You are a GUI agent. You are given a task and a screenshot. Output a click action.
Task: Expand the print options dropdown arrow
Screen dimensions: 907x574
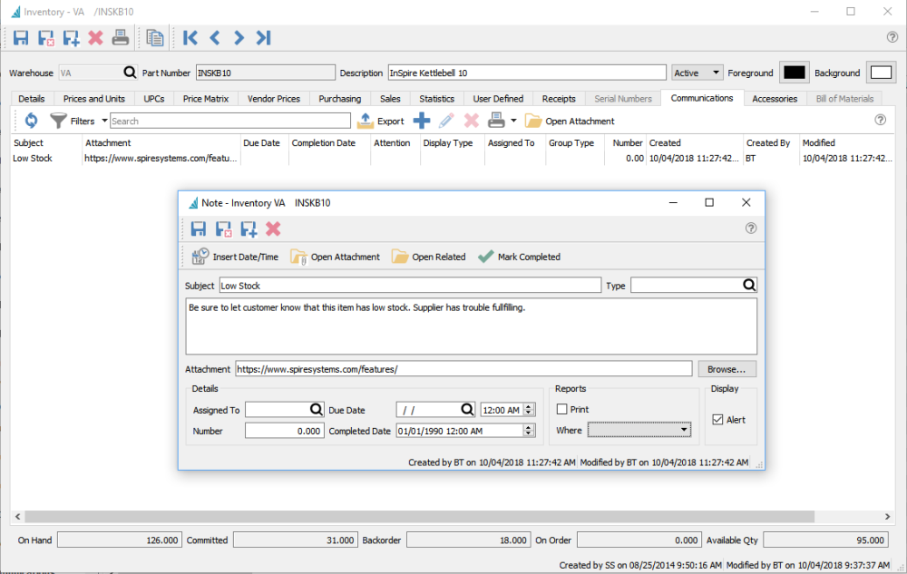click(x=513, y=121)
